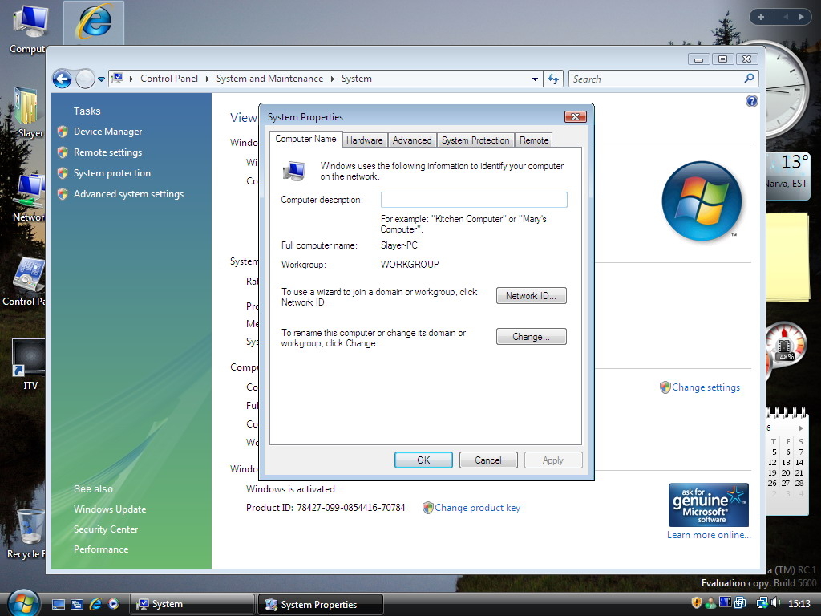Click the weather gadget showing 13°

pyautogui.click(x=787, y=176)
